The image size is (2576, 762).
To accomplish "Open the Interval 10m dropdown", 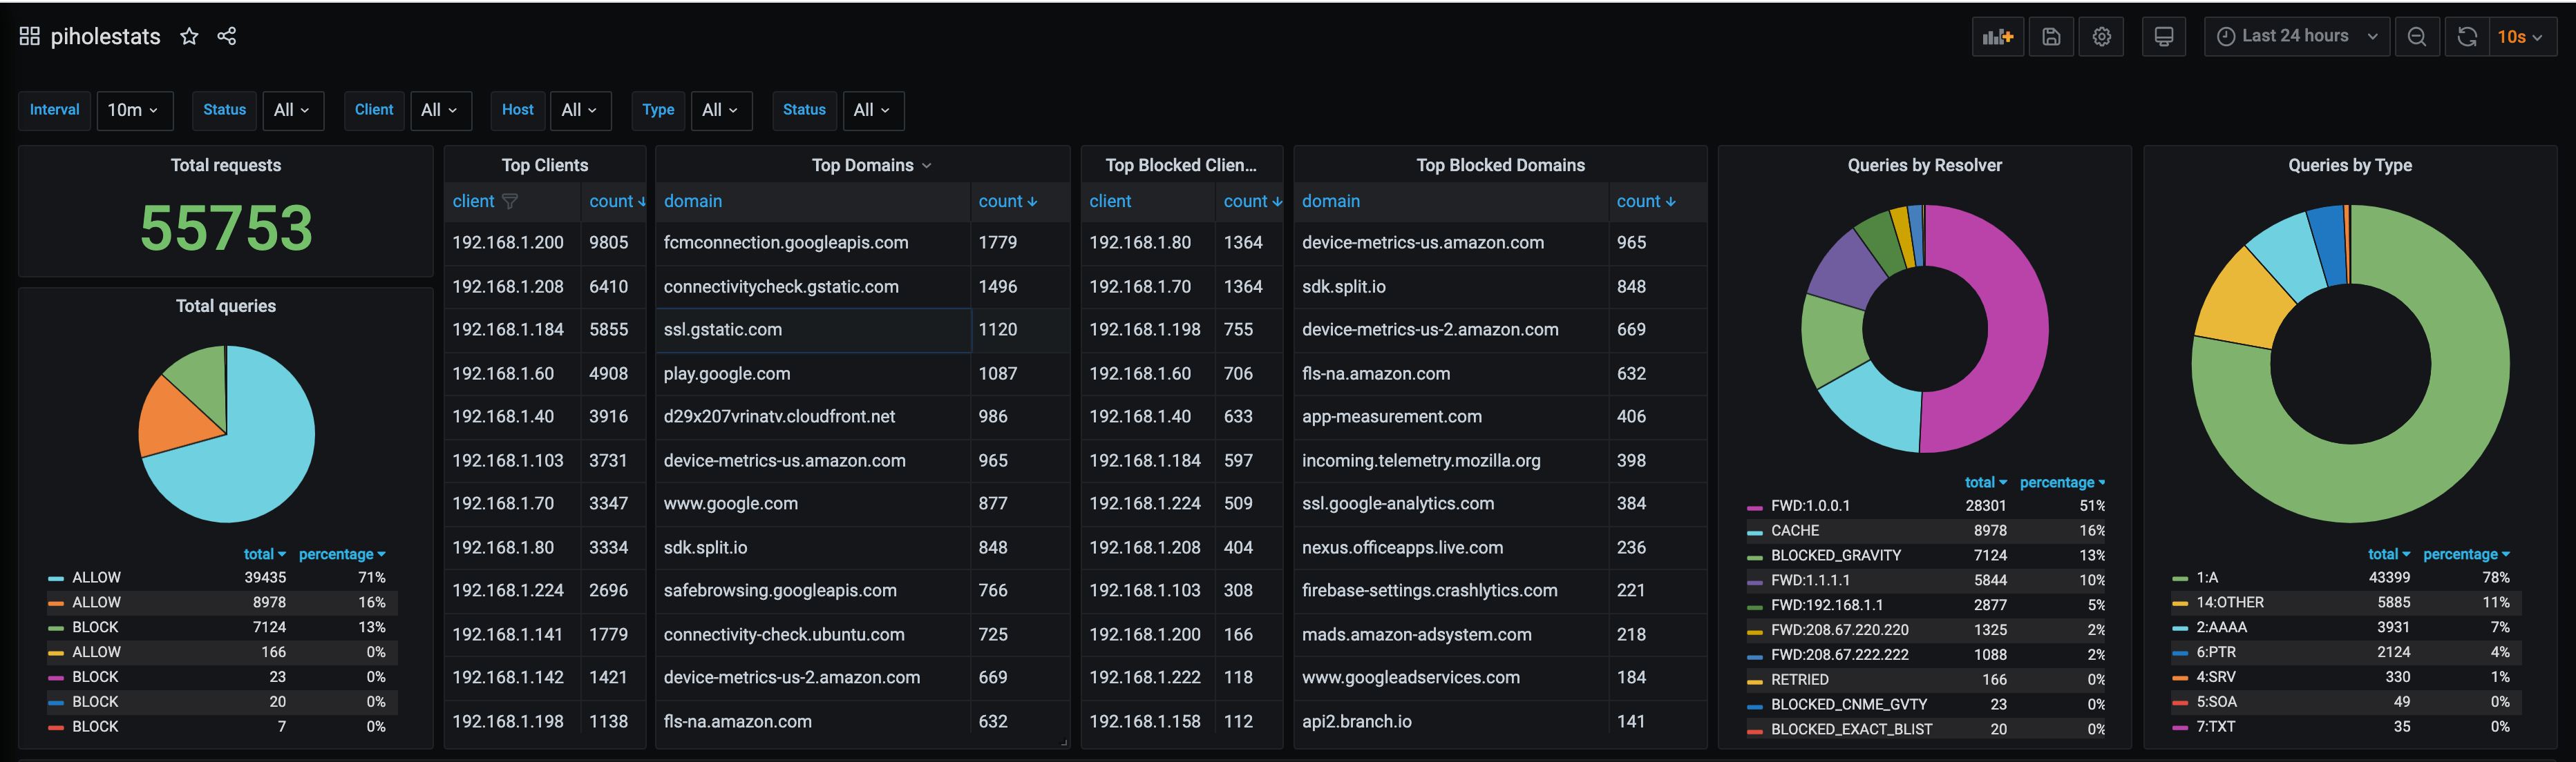I will 134,110.
